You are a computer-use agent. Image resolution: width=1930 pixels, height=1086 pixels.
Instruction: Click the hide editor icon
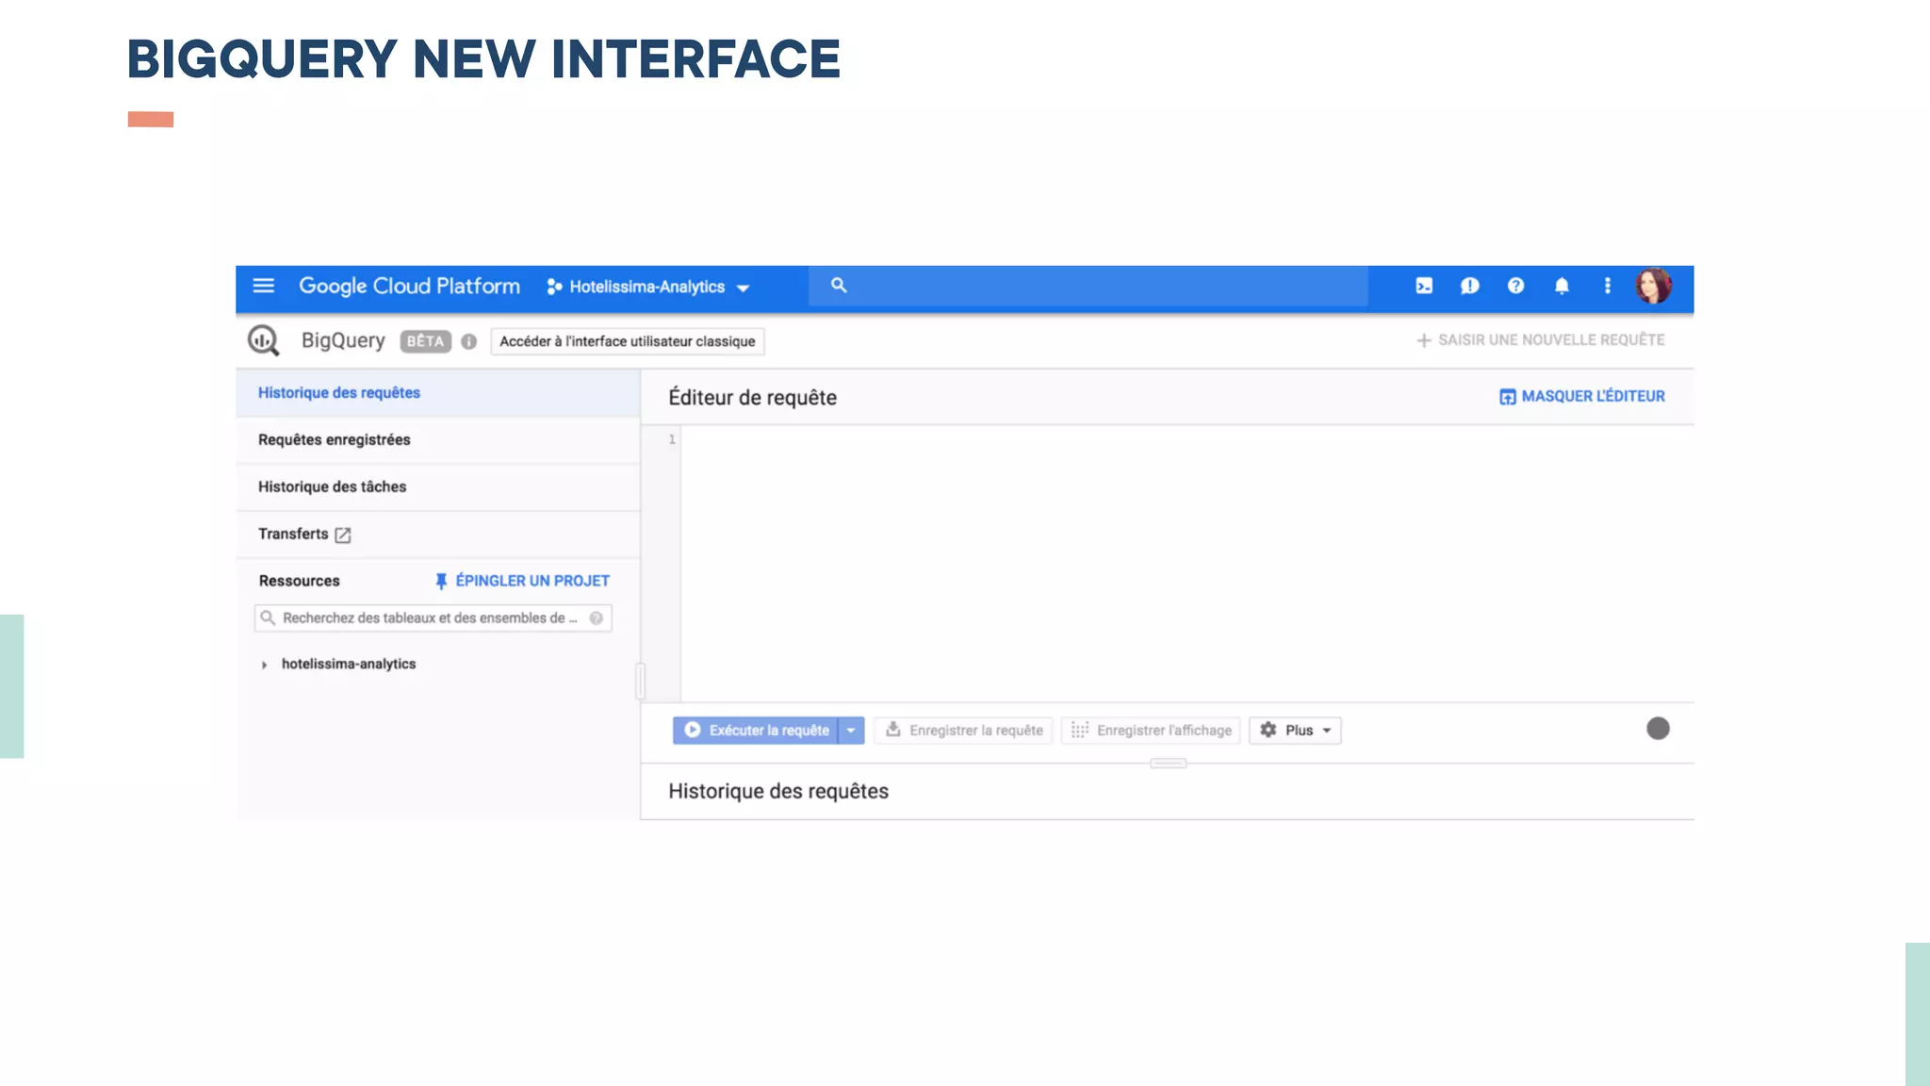(x=1508, y=397)
